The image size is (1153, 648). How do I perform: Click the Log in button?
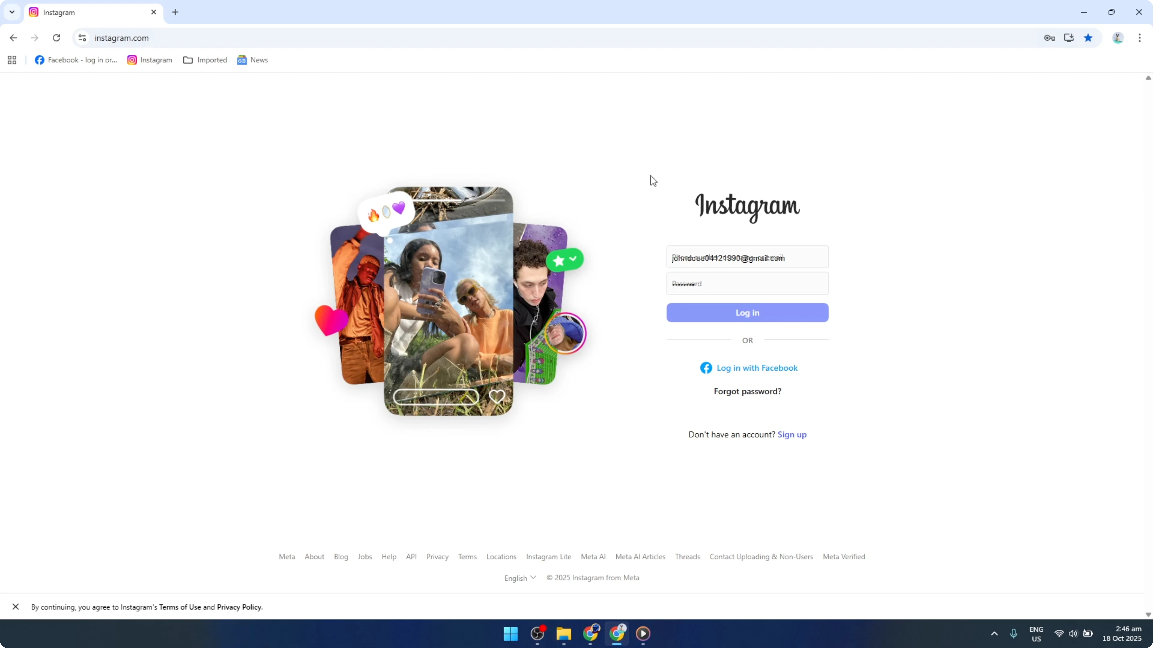coord(747,313)
